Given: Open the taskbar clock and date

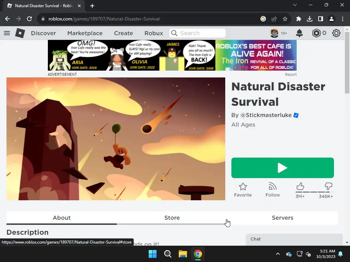Looking at the screenshot, I should coord(326,254).
